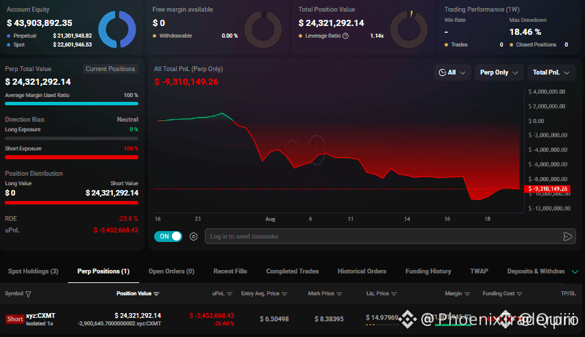
Task: Open the Completed Trades tab
Action: point(292,271)
